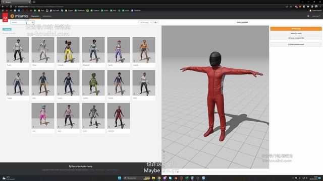Open the per page dropdown
Screen dimensions: 323x181
tap(145, 22)
